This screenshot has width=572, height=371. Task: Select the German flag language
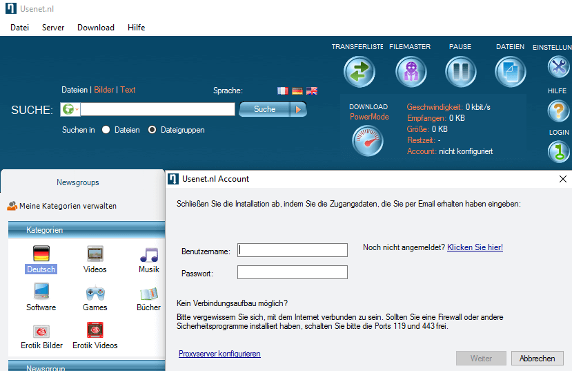coord(297,91)
